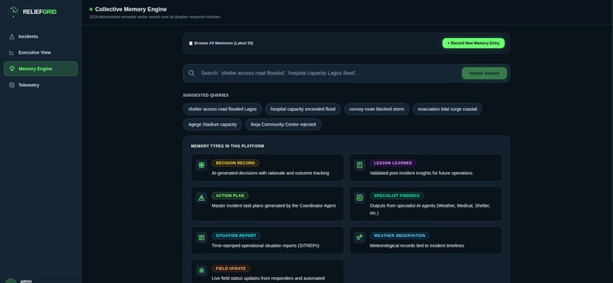Click the Field Update sun icon

202,271
